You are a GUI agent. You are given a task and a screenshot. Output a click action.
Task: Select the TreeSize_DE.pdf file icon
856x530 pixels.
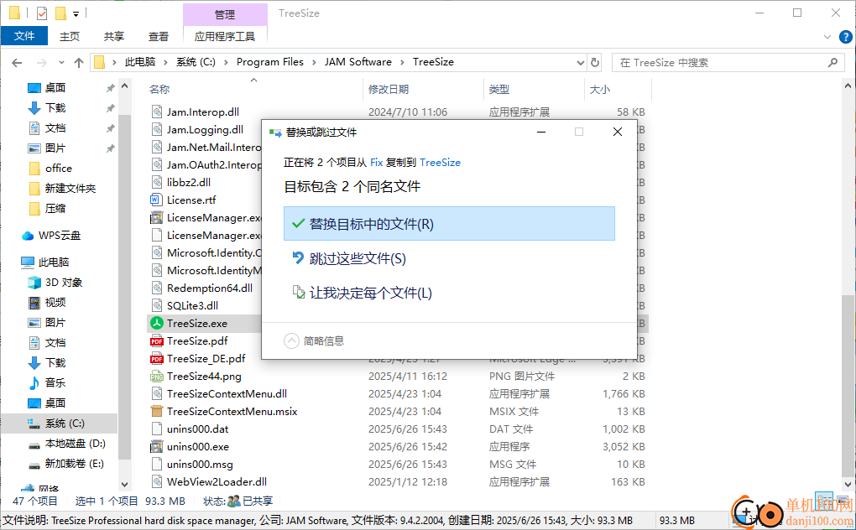coord(157,359)
